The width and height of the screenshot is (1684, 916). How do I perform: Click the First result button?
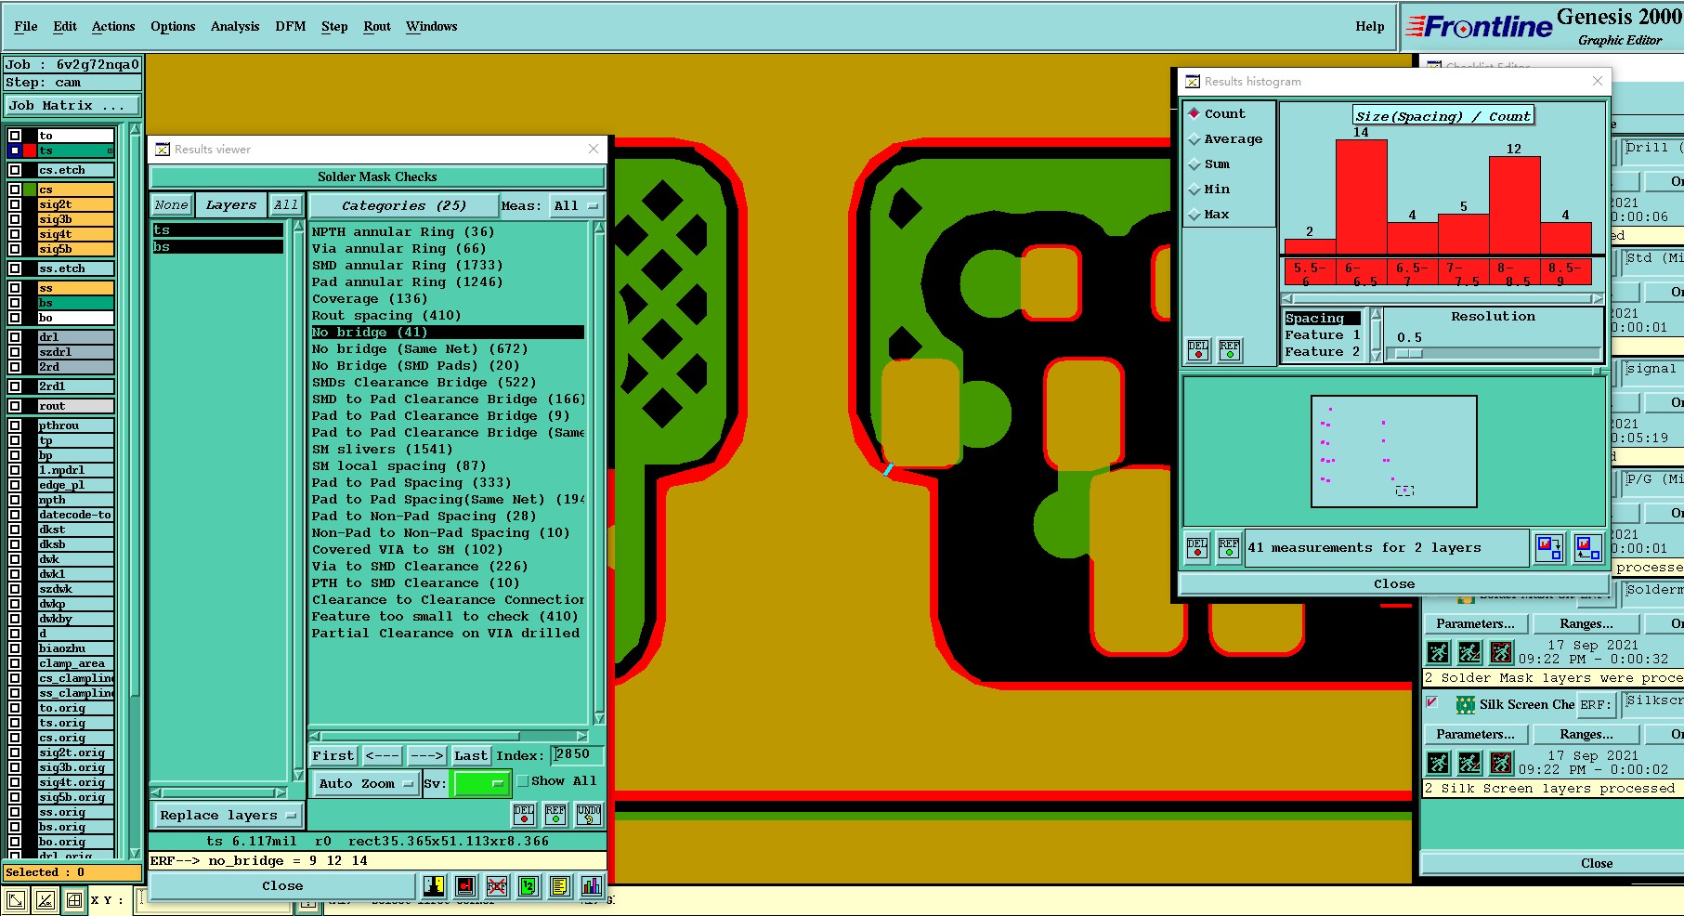tap(333, 755)
